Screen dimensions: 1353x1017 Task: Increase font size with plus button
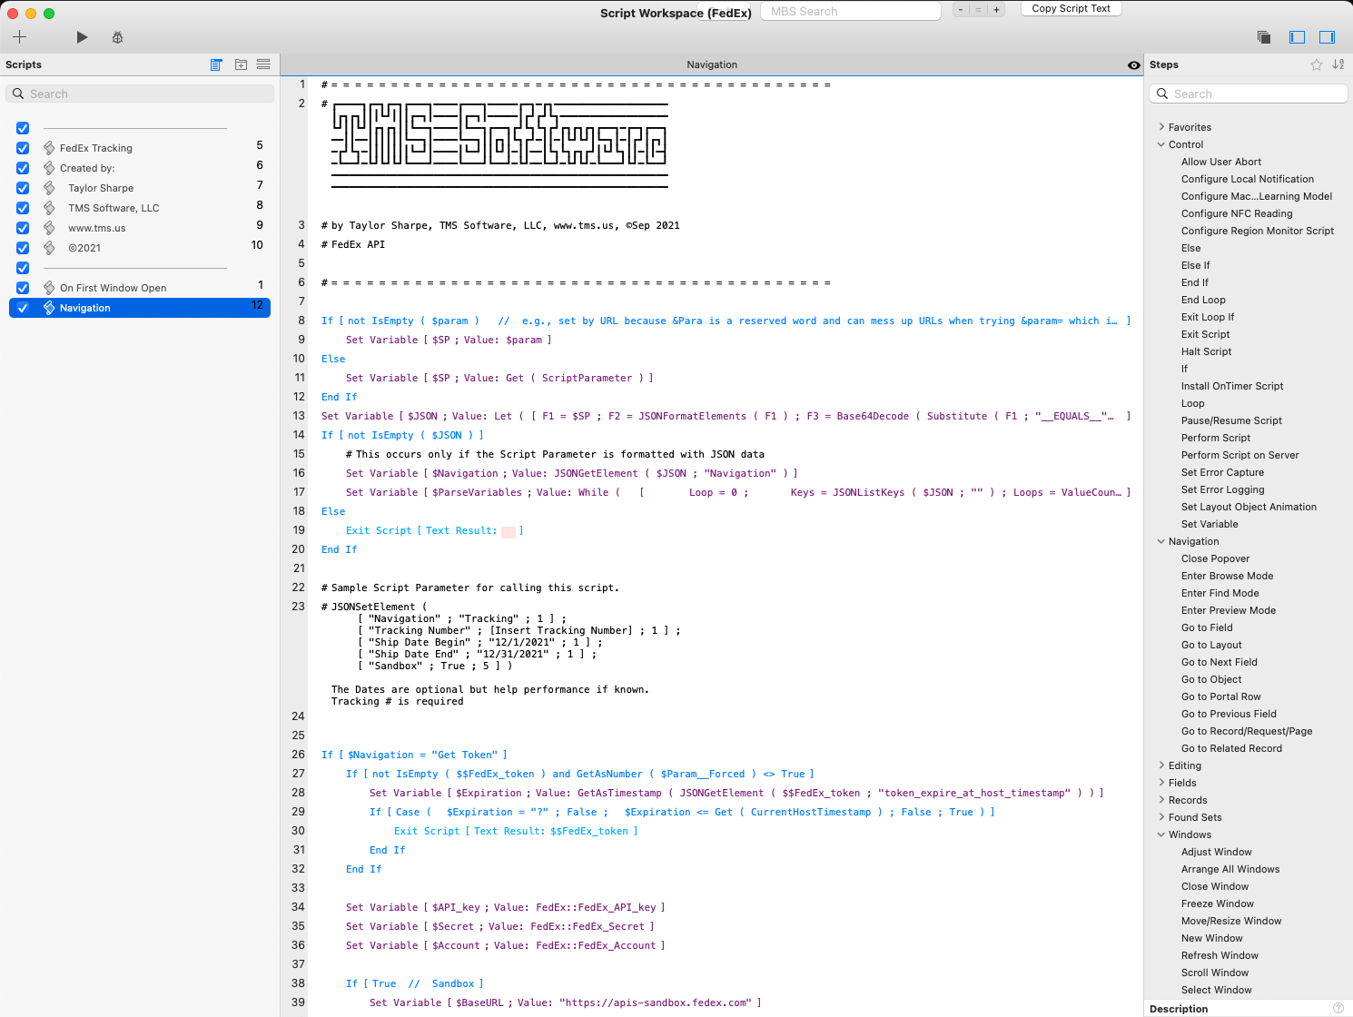996,10
